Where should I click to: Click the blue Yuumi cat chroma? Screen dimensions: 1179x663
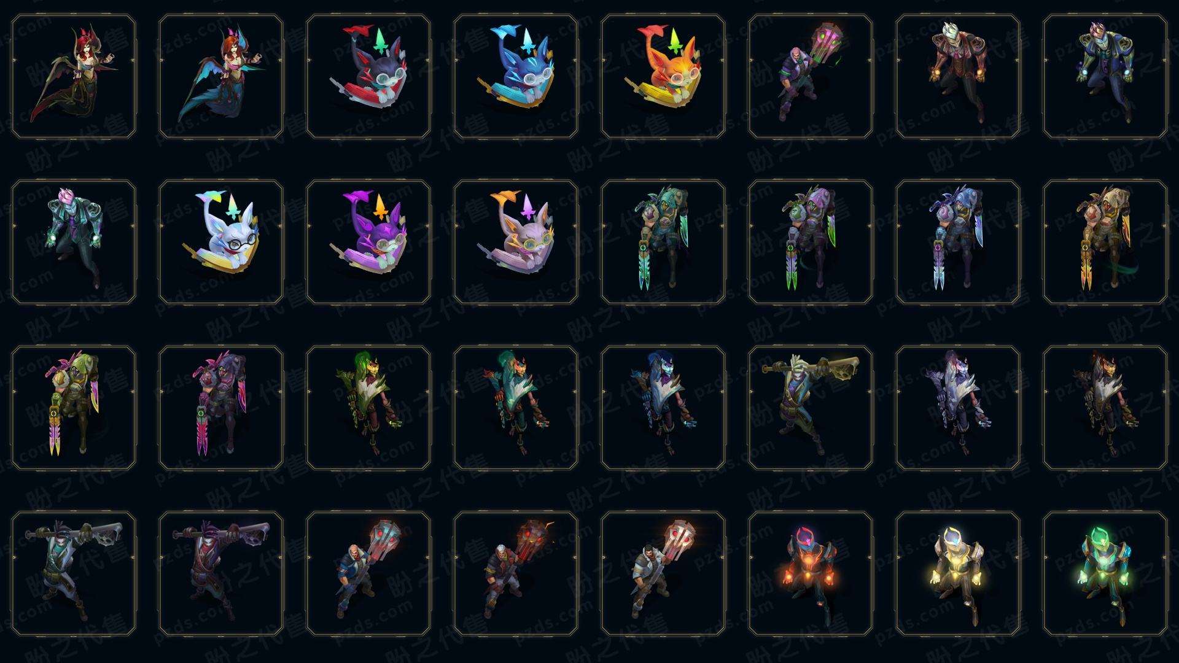(x=516, y=76)
